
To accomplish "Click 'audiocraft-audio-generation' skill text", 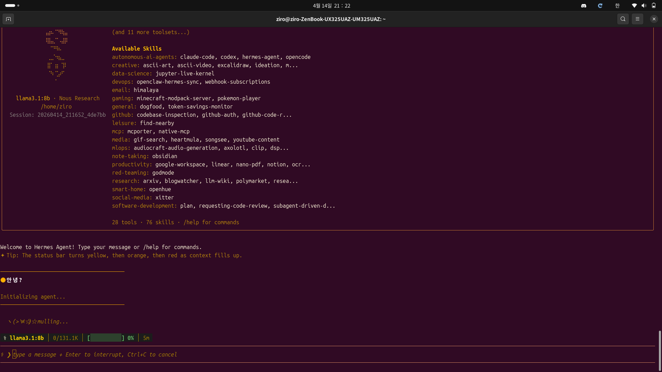I will click(175, 148).
